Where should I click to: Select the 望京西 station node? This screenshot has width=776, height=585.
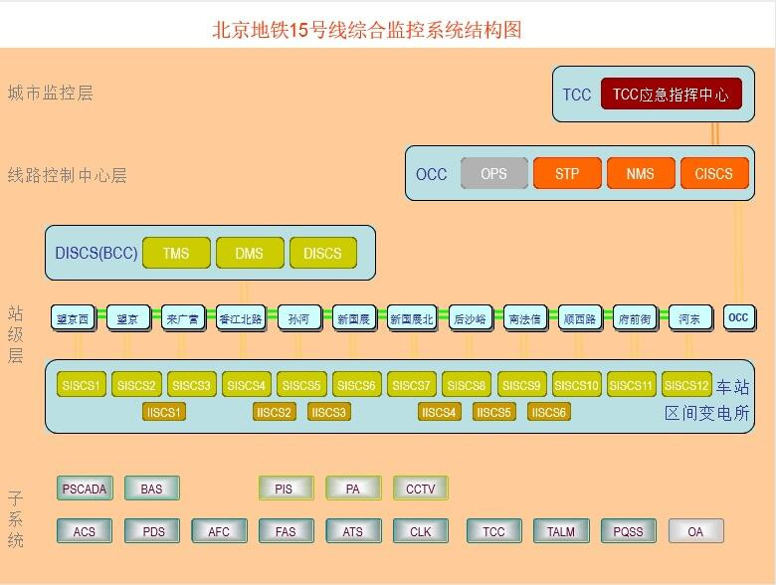point(73,318)
